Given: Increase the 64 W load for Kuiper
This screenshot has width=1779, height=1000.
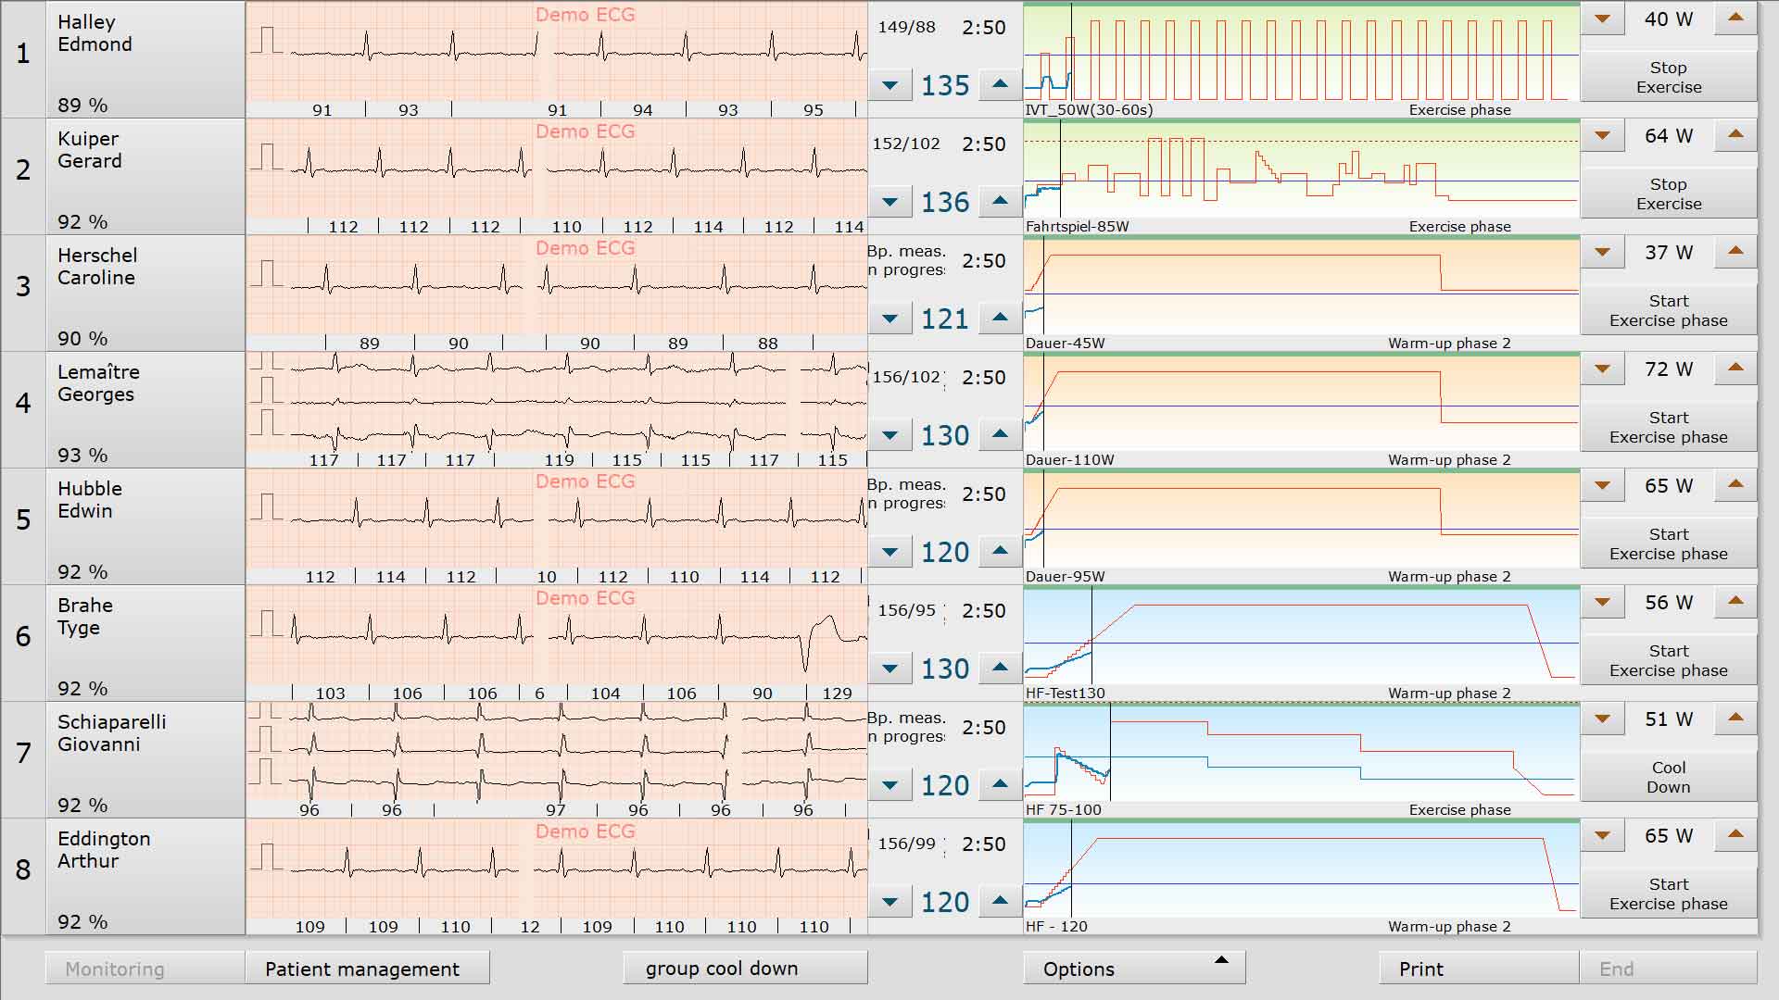Looking at the screenshot, I should [1735, 136].
